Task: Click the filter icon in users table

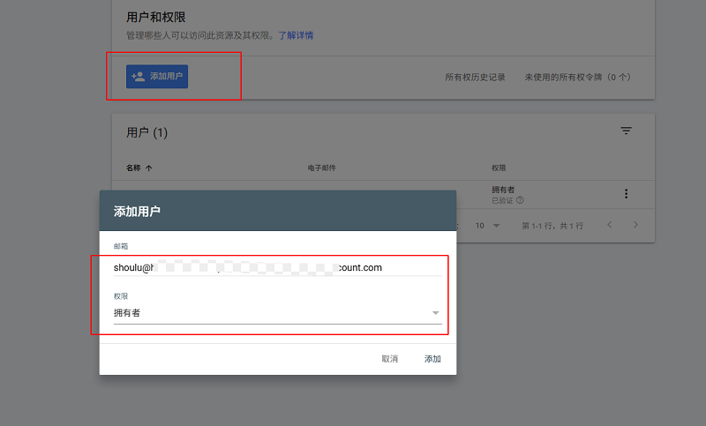Action: [626, 131]
